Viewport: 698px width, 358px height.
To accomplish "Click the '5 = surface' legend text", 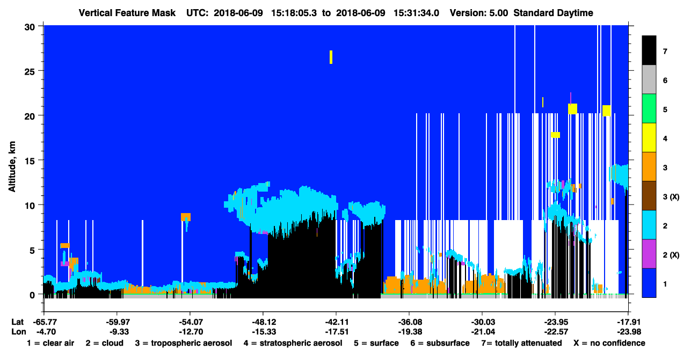I will (376, 343).
